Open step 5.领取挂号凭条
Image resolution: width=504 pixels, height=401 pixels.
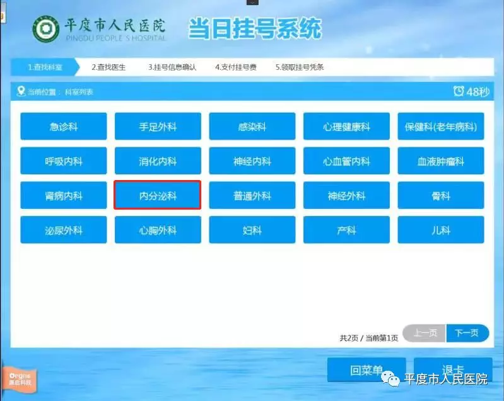[300, 67]
